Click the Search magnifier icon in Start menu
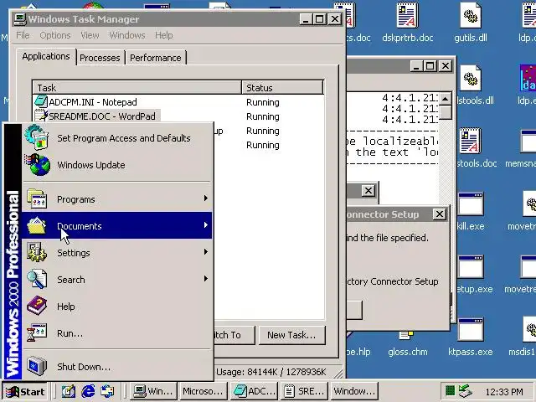 coord(37,279)
